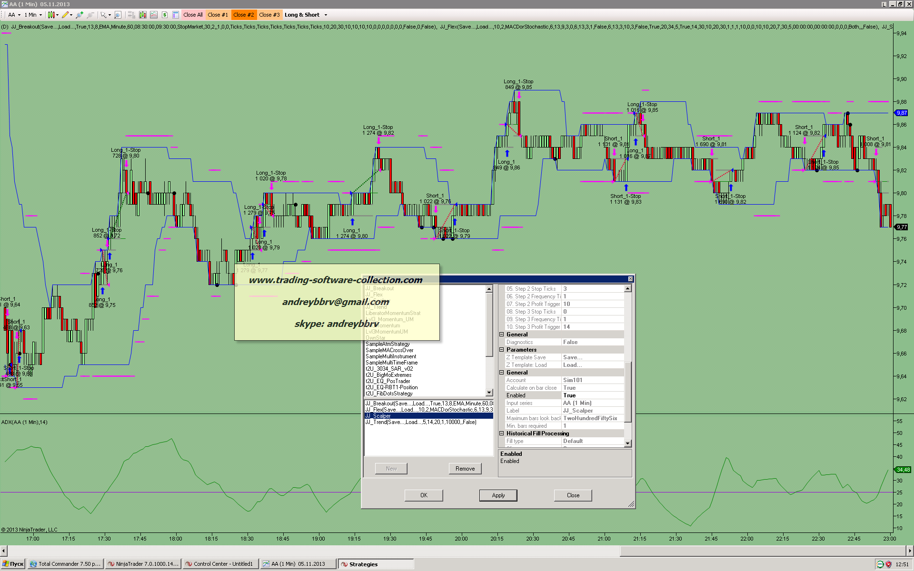Open the data series candlestick icon
The image size is (914, 571).
(142, 15)
